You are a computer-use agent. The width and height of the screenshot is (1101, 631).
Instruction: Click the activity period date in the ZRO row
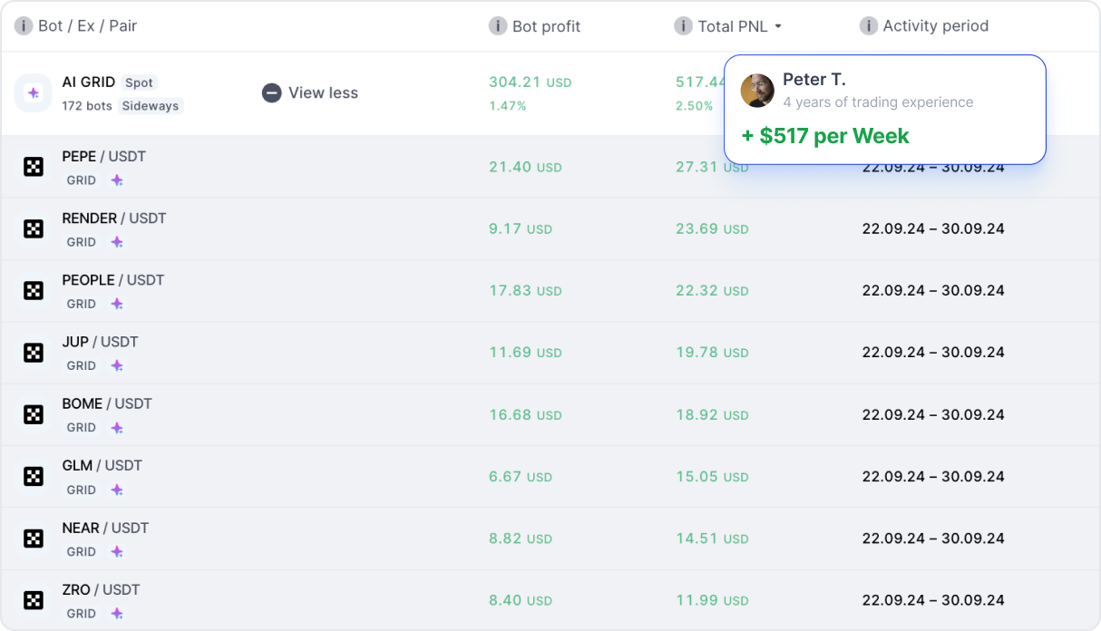[933, 600]
